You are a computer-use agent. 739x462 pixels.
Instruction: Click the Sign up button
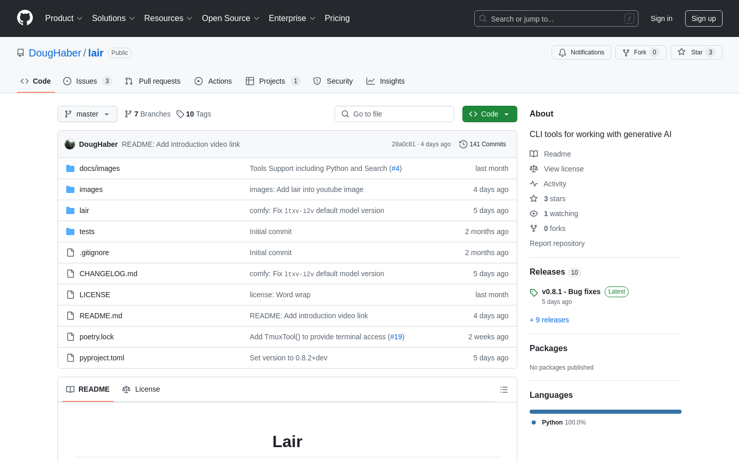pos(704,18)
